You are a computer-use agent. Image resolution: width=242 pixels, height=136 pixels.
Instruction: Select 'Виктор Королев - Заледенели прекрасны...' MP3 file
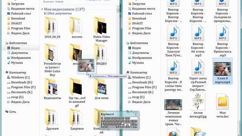tap(222, 11)
